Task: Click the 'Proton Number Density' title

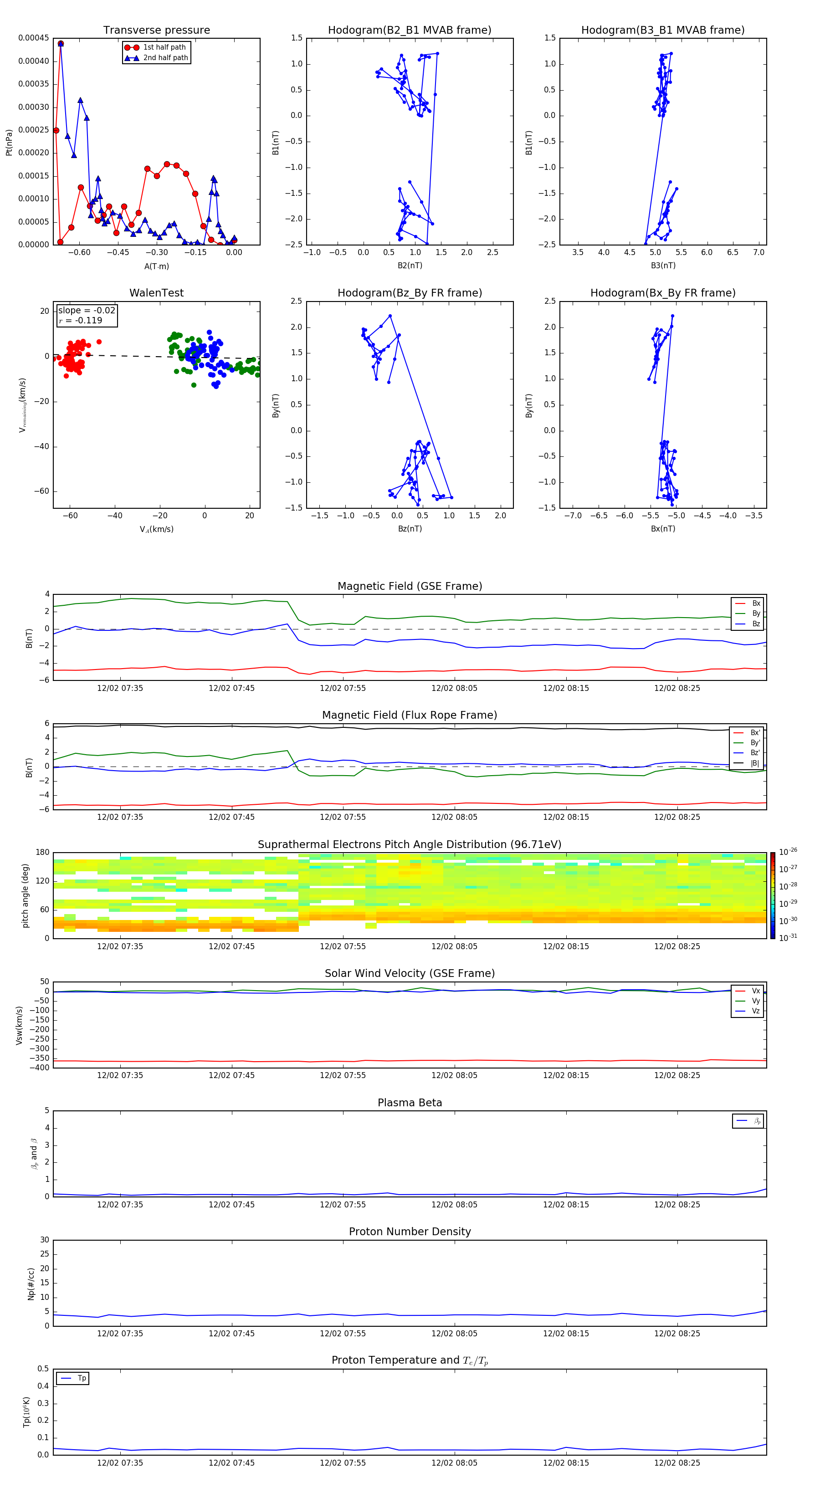Action: 410,1232
